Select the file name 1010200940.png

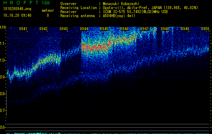pos(18,9)
